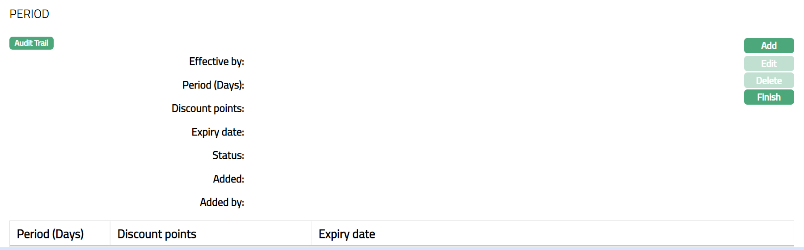The height and width of the screenshot is (250, 804).
Task: Click the Effective by label
Action: [216, 61]
